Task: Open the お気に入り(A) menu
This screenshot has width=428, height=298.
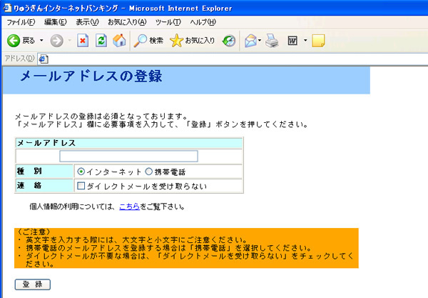Action: (x=127, y=22)
